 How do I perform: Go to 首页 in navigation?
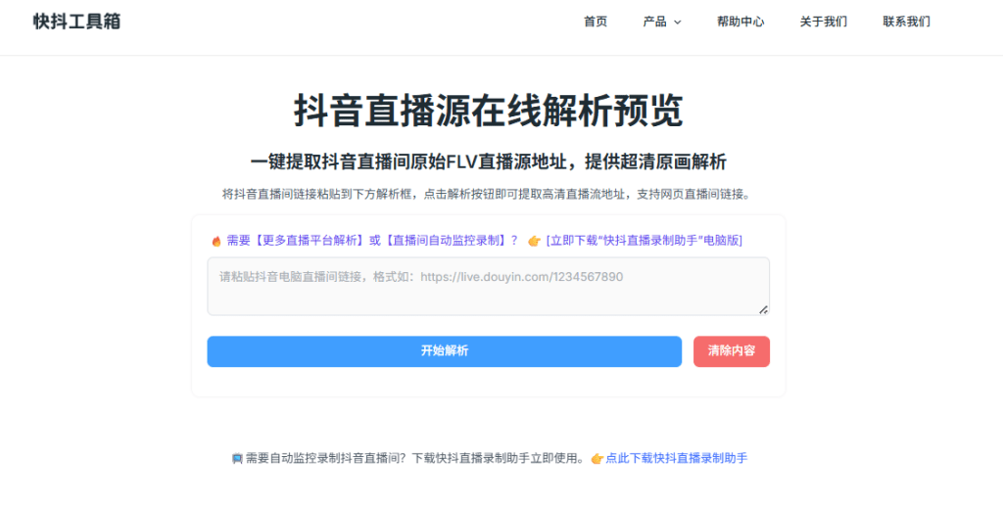(x=596, y=22)
